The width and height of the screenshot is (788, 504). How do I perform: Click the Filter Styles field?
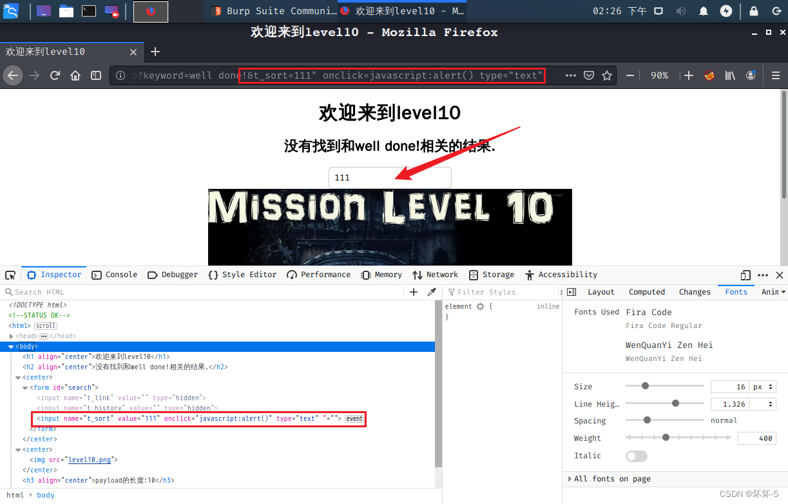pyautogui.click(x=503, y=292)
